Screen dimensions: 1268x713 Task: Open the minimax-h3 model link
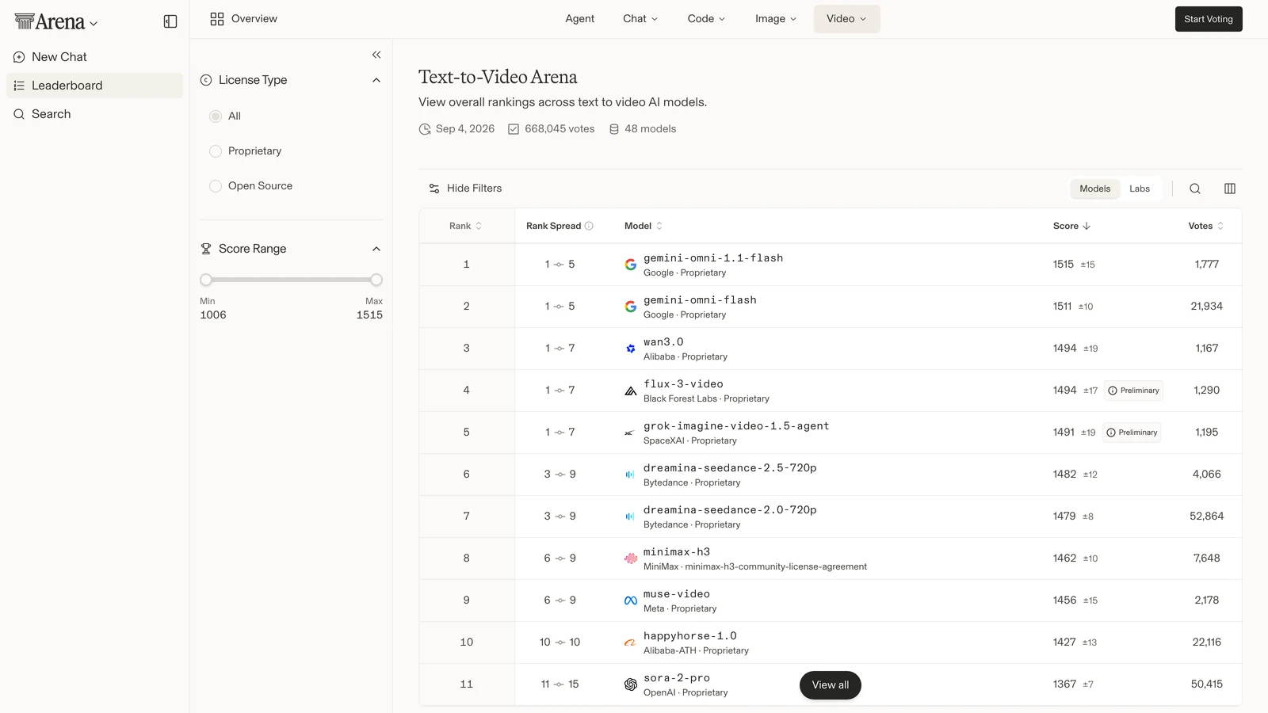click(x=677, y=552)
